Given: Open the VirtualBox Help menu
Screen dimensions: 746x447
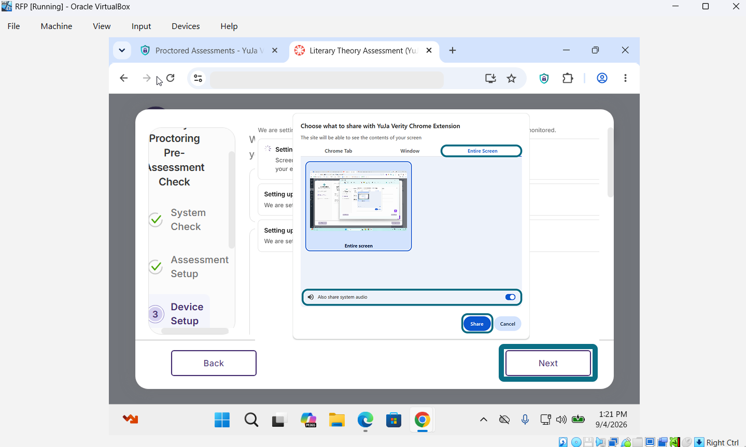Looking at the screenshot, I should pyautogui.click(x=229, y=26).
